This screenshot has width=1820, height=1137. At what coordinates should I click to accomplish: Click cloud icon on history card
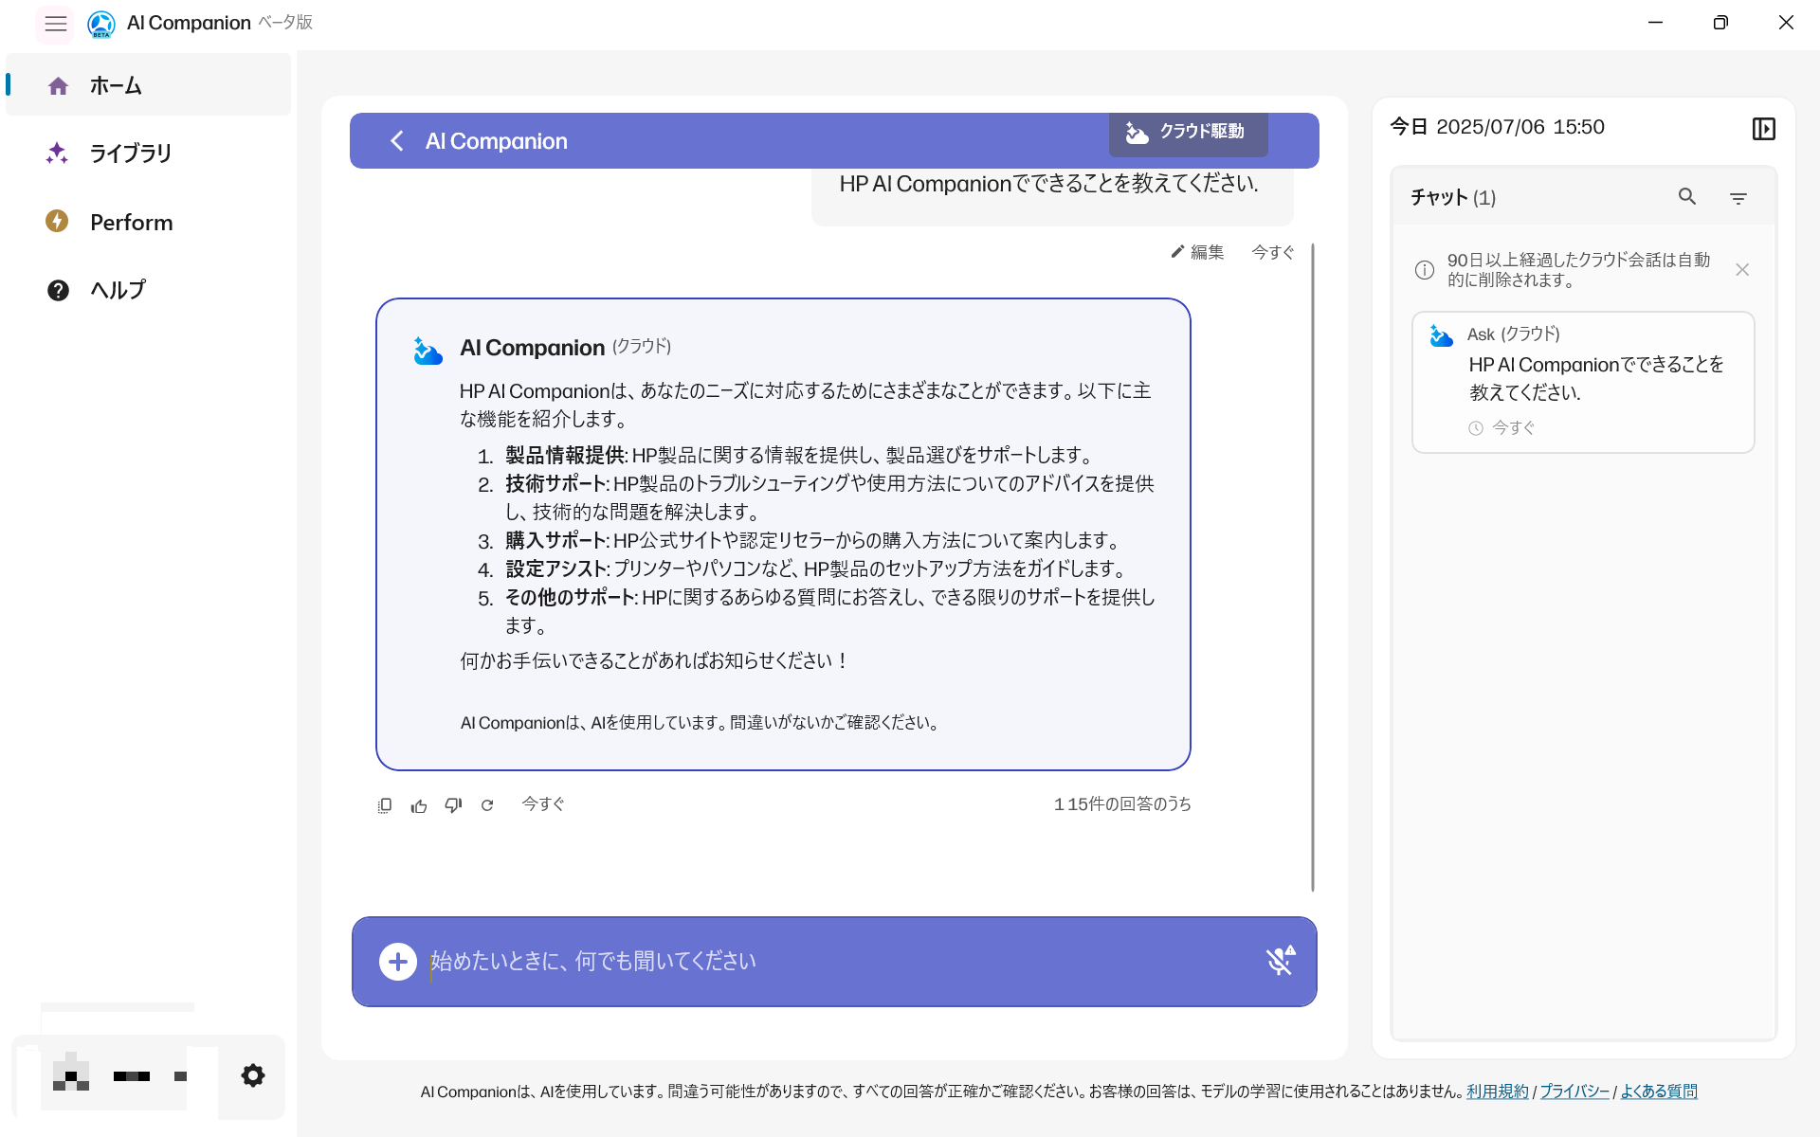pyautogui.click(x=1442, y=336)
